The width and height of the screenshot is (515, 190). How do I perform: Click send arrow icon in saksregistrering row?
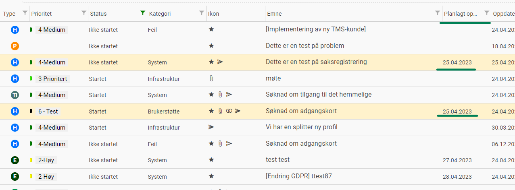[x=220, y=62]
